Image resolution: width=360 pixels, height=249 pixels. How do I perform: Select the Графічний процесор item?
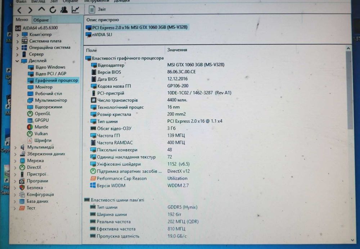pyautogui.click(x=53, y=80)
